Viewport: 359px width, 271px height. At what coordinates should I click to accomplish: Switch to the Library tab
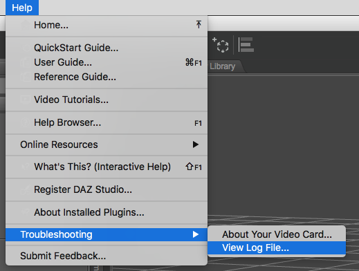tap(223, 66)
